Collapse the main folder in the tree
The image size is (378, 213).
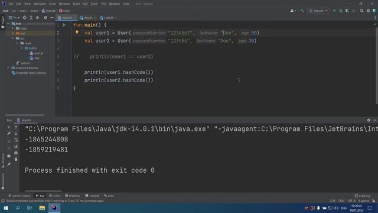17,43
